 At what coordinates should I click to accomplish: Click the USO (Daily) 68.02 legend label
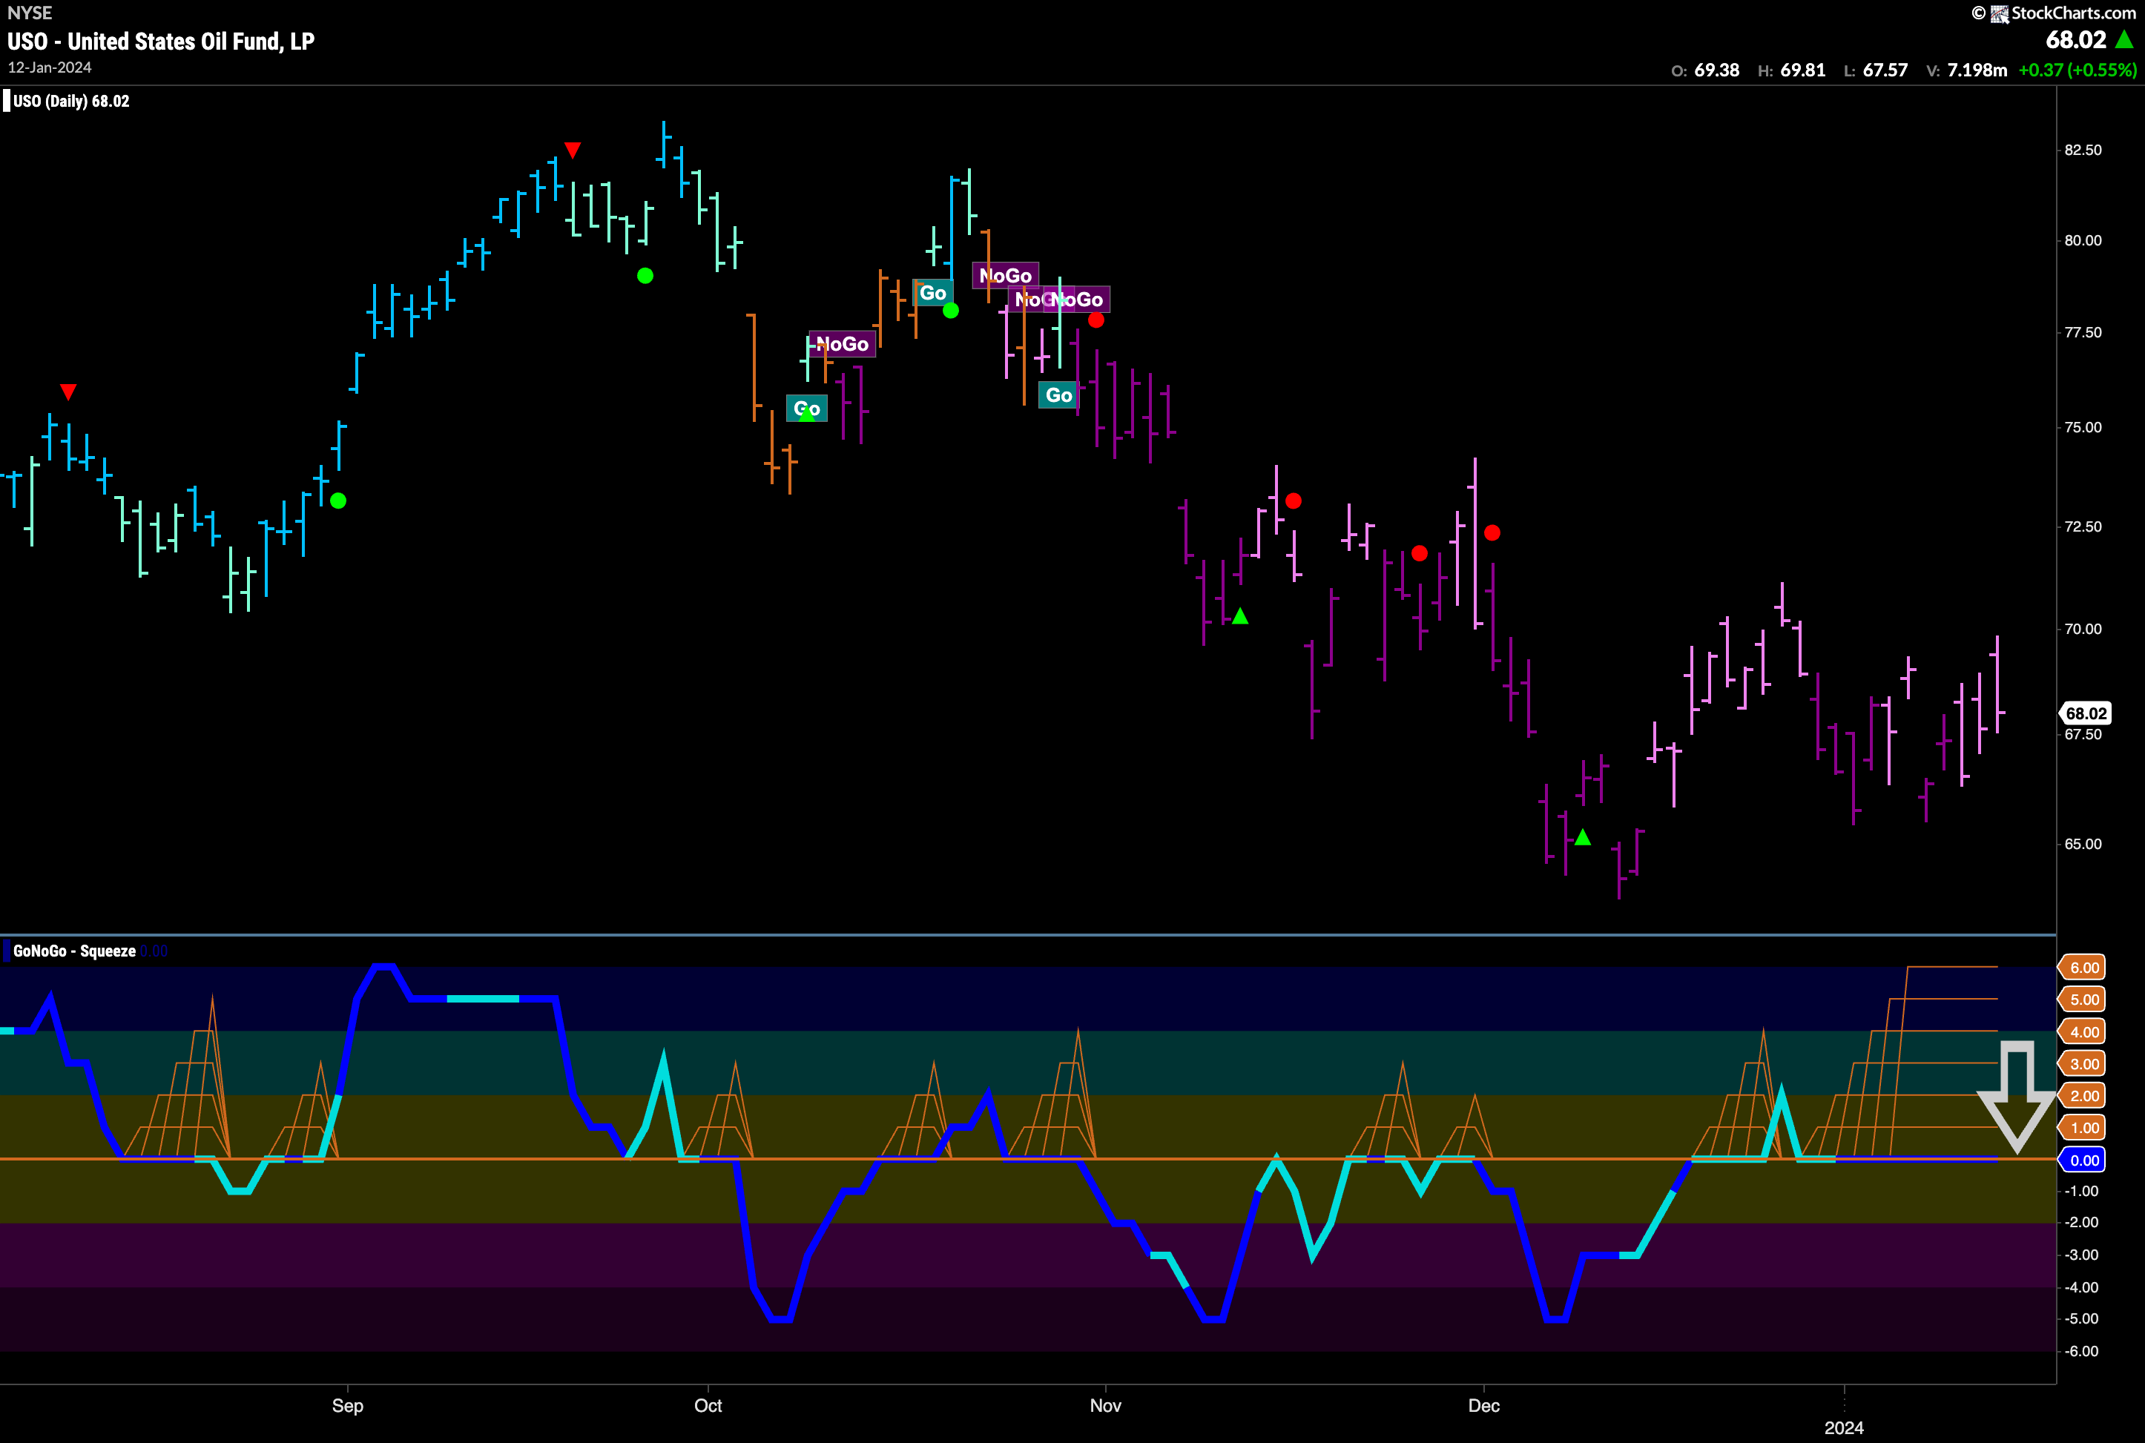[x=71, y=102]
